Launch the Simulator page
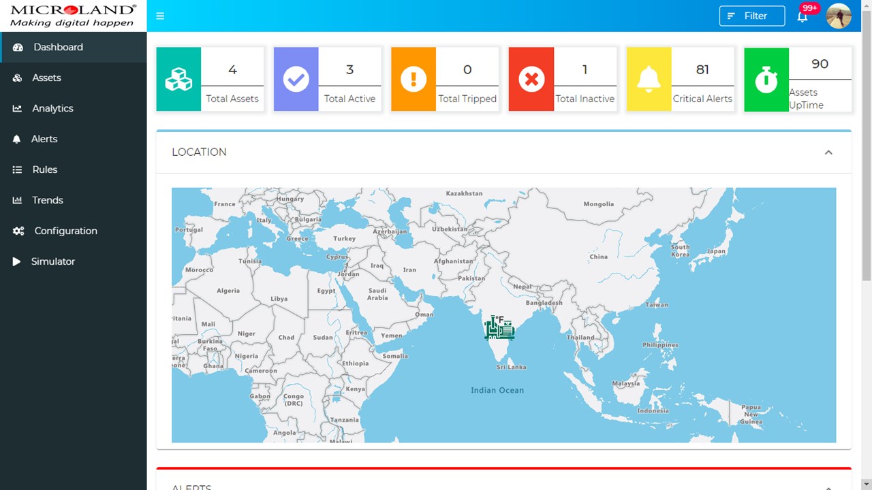872x490 pixels. (x=73, y=261)
